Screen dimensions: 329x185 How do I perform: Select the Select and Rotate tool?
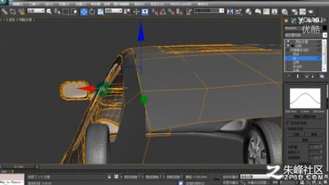(92, 12)
